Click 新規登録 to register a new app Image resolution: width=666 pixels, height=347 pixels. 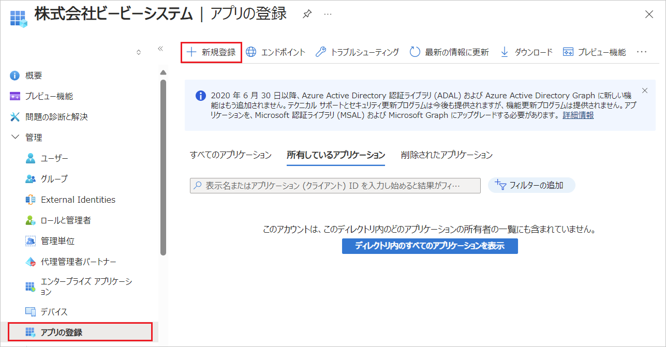[x=211, y=52]
